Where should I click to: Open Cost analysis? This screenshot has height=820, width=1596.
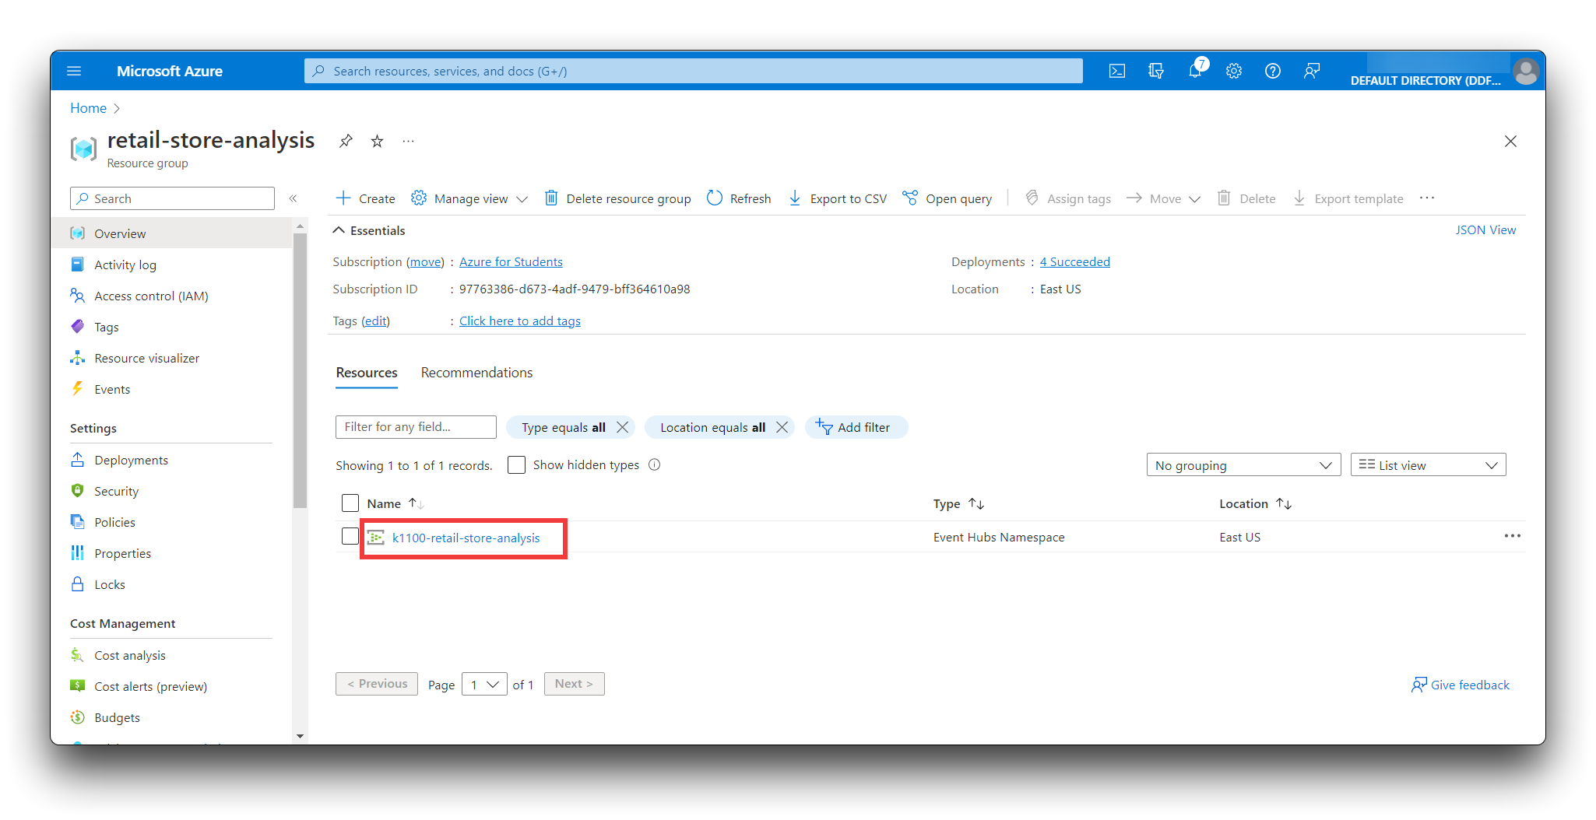tap(129, 655)
